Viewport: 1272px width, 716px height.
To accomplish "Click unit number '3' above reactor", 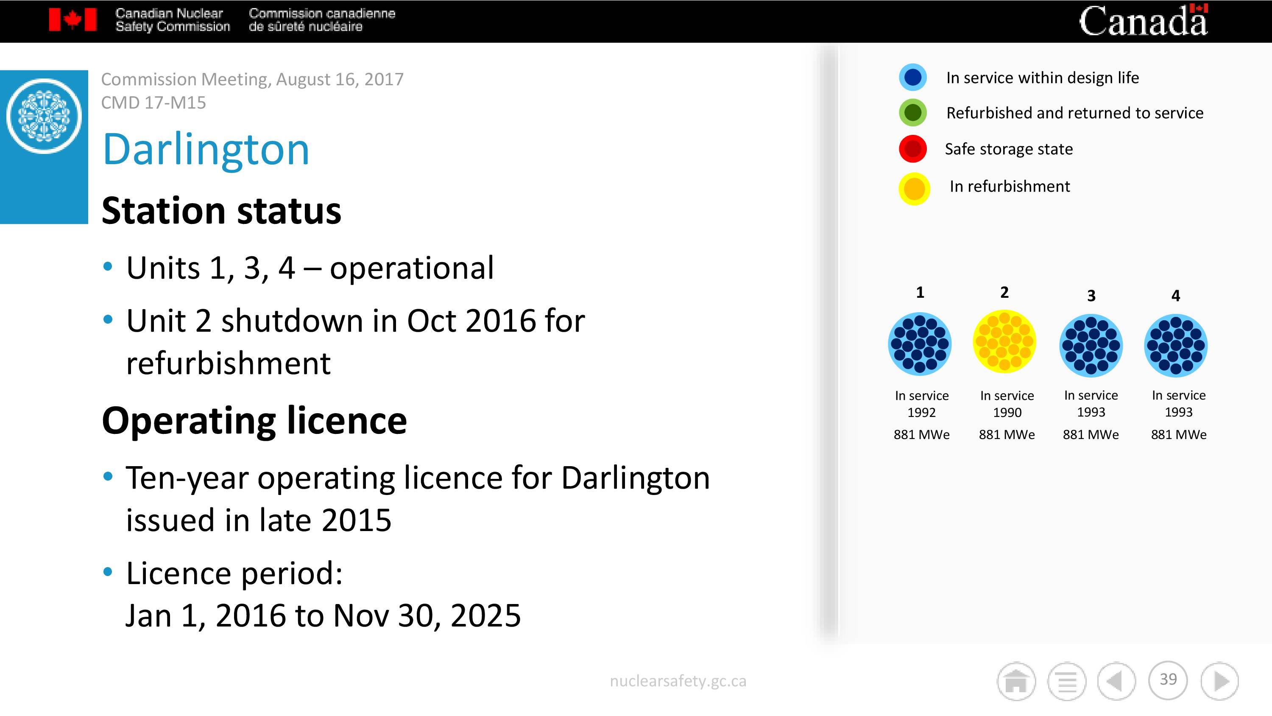I will [x=1091, y=296].
